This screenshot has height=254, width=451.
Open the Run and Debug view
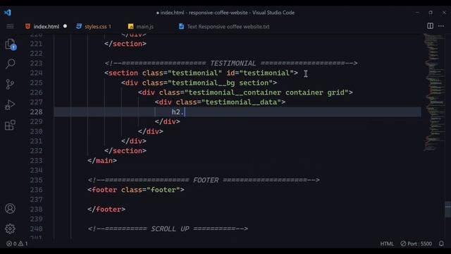pyautogui.click(x=10, y=104)
